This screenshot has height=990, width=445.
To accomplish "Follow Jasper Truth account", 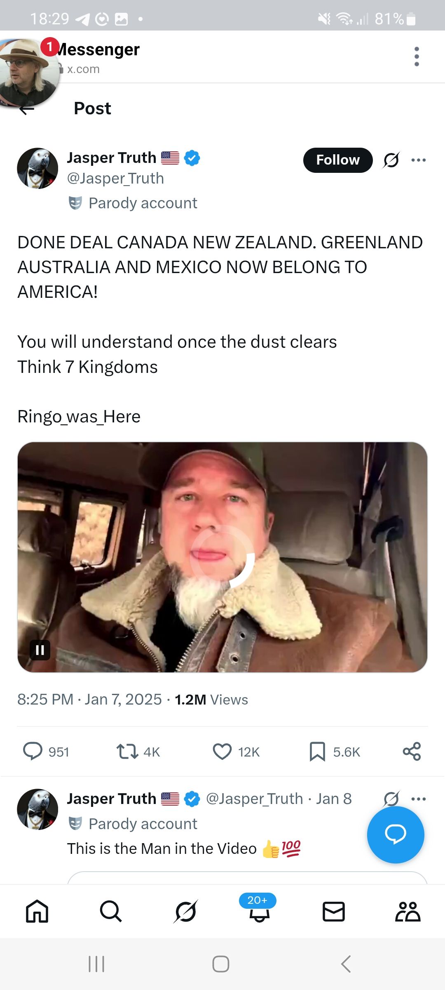I will pos(337,160).
